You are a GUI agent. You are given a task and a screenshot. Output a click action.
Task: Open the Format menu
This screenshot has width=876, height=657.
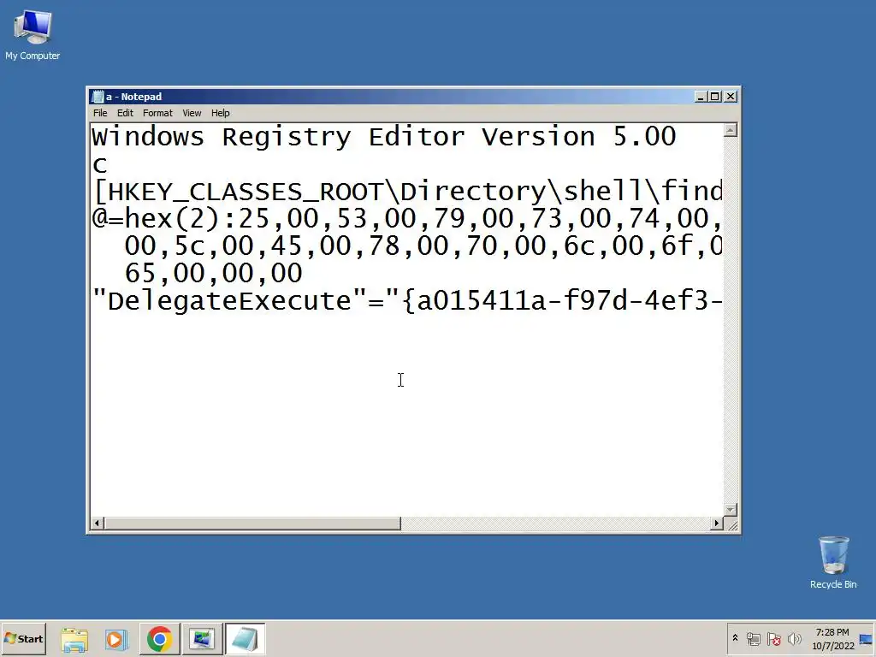coord(157,113)
